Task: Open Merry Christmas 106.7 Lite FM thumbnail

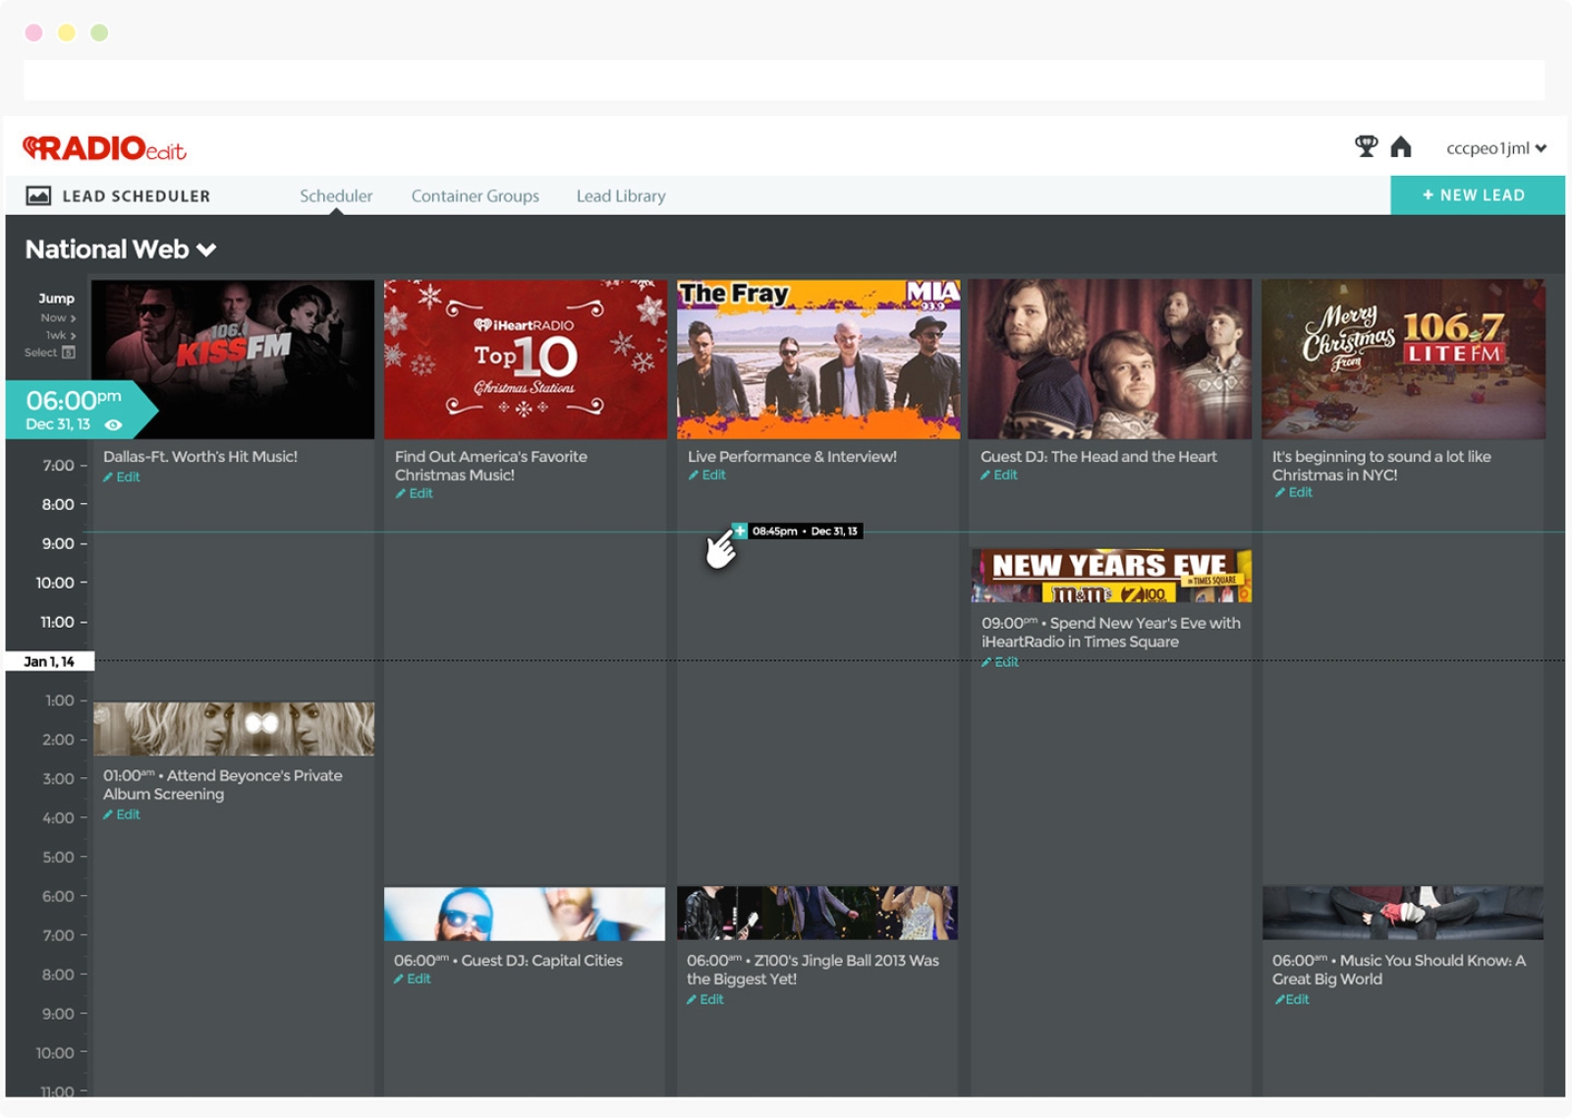Action: tap(1403, 360)
